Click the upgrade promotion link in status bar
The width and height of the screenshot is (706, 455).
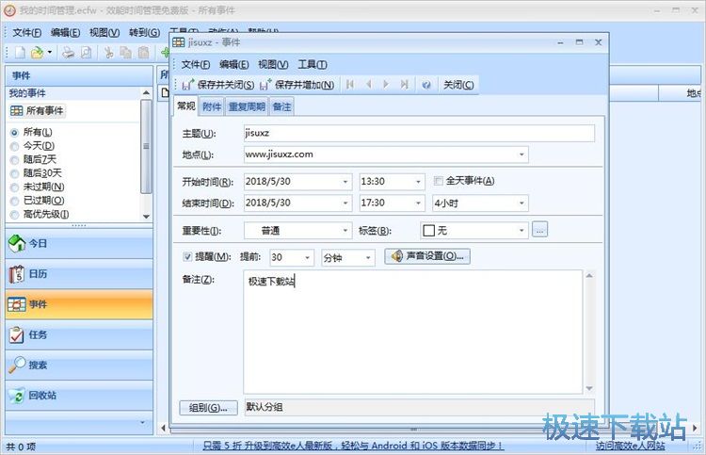[x=353, y=446]
